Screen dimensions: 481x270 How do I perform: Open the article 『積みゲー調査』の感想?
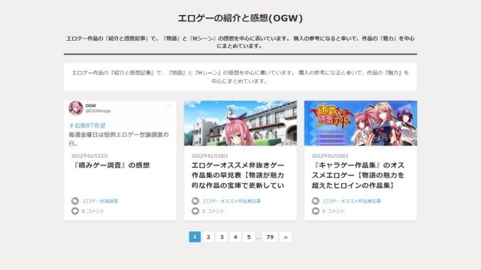click(111, 166)
